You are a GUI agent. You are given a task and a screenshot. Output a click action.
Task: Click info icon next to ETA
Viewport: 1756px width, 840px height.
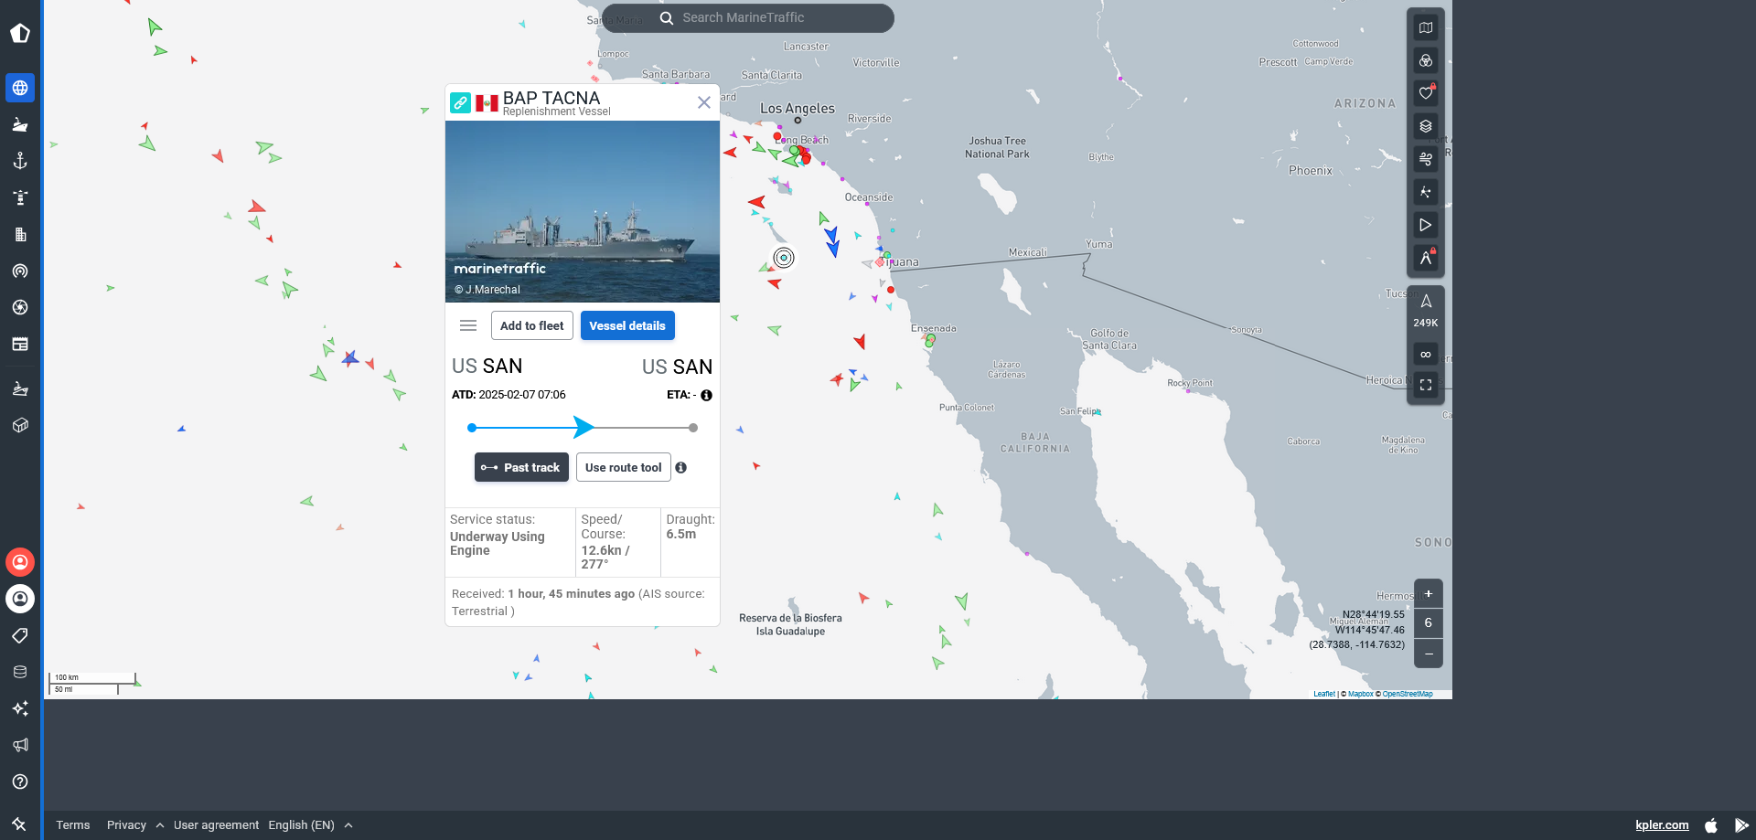[706, 395]
